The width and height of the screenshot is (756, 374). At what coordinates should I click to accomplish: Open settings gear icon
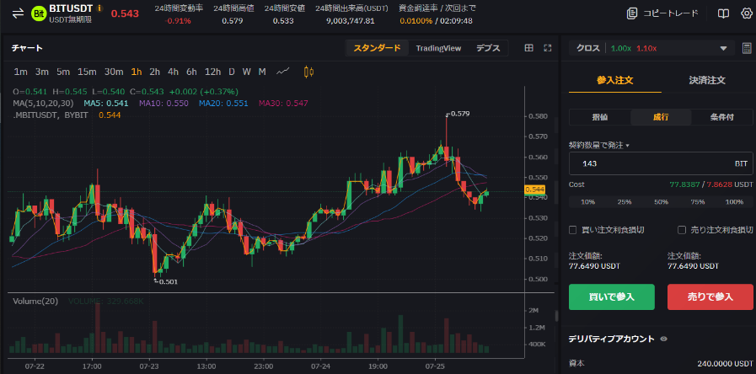746,13
